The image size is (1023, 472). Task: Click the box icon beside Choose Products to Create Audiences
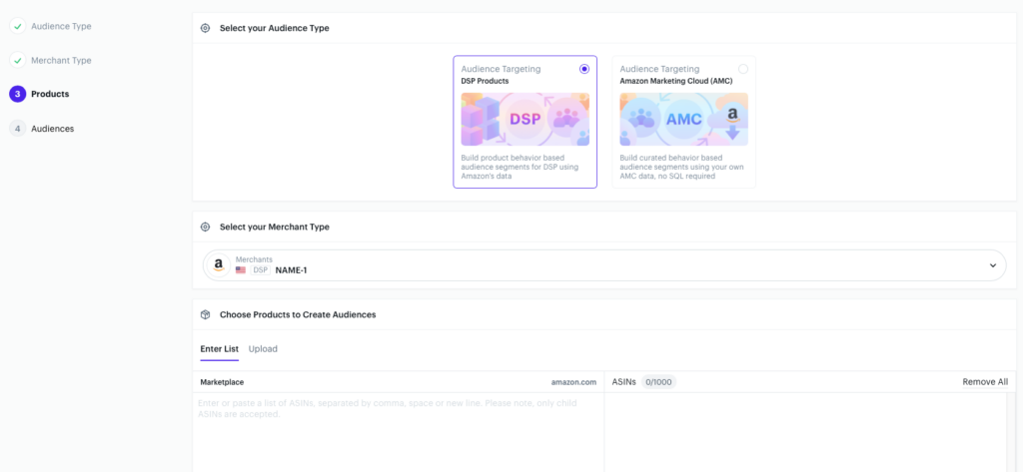206,314
